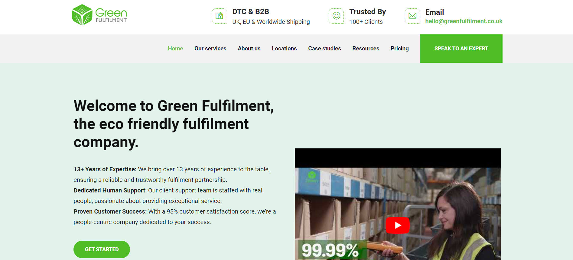Click the Welcome to Green Fulfilment headline
This screenshot has width=573, height=260.
pyautogui.click(x=174, y=124)
